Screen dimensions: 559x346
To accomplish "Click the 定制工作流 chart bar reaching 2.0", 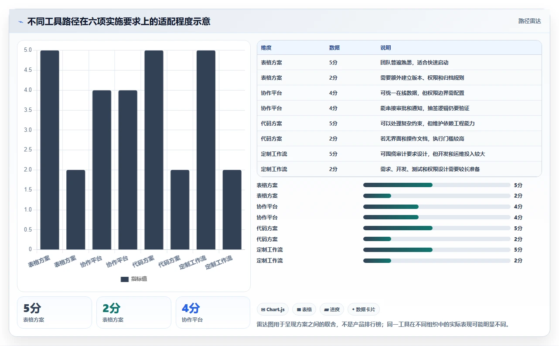I will coord(232,210).
